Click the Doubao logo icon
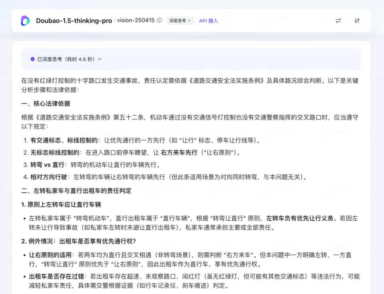 coord(25,20)
